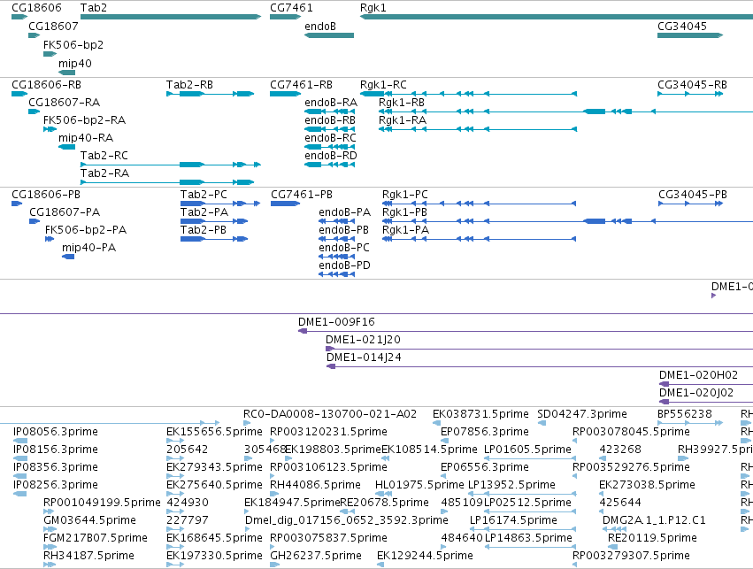Click the CG18606-RB transcript label
The height and width of the screenshot is (569, 753).
click(47, 85)
